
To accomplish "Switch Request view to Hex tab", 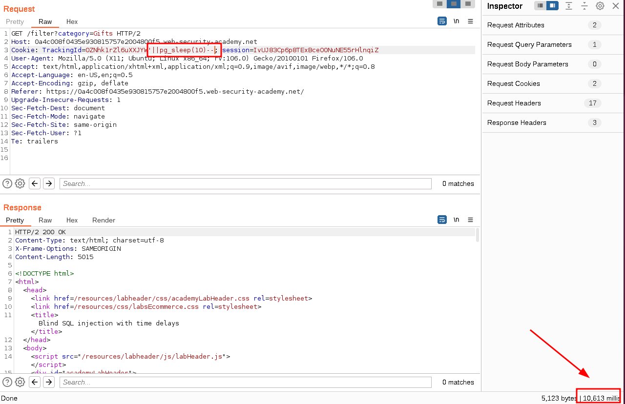I will click(x=72, y=21).
